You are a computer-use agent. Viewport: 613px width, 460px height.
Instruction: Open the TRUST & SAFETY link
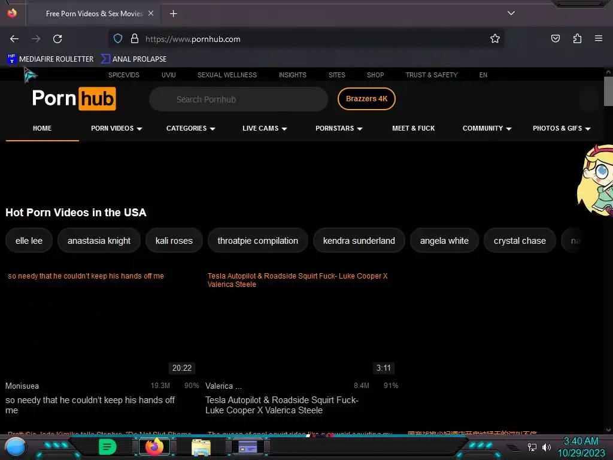coord(431,75)
